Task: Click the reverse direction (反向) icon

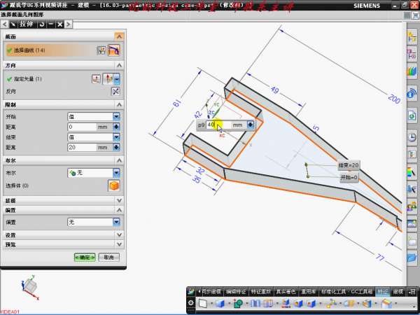Action: 115,91
